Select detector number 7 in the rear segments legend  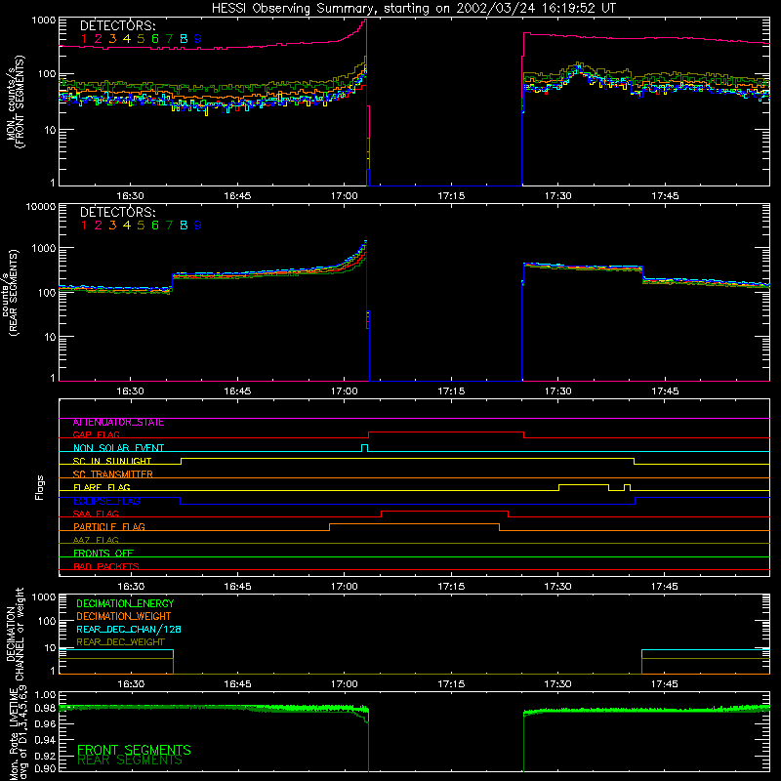tap(169, 226)
